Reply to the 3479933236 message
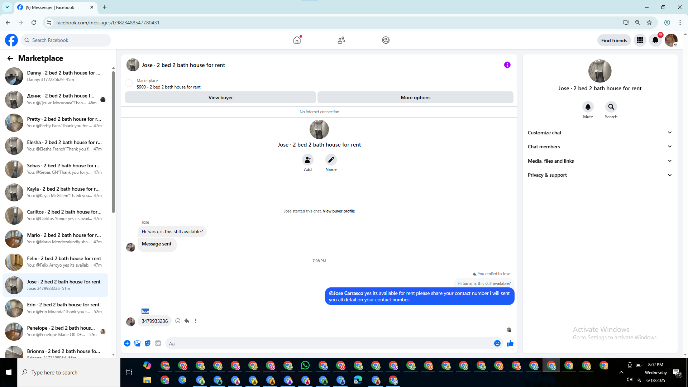Image resolution: width=688 pixels, height=387 pixels. [187, 321]
